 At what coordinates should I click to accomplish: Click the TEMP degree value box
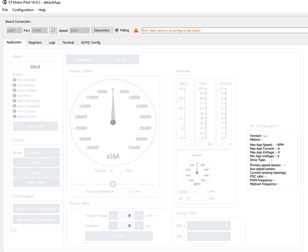coord(202,144)
